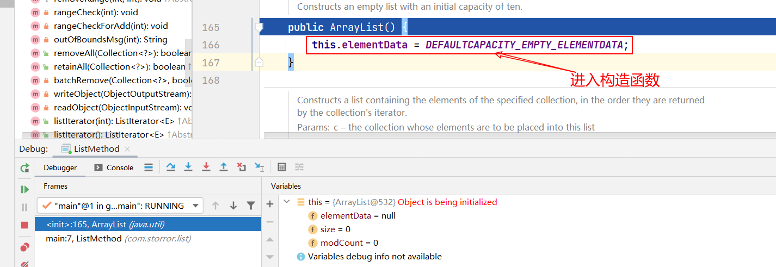Image resolution: width=776 pixels, height=267 pixels.
Task: Open the Evaluate Expression calculator
Action: (282, 167)
